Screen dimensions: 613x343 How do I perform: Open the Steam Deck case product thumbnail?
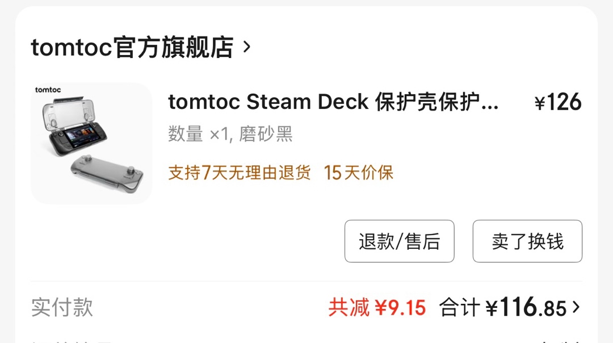pos(91,144)
